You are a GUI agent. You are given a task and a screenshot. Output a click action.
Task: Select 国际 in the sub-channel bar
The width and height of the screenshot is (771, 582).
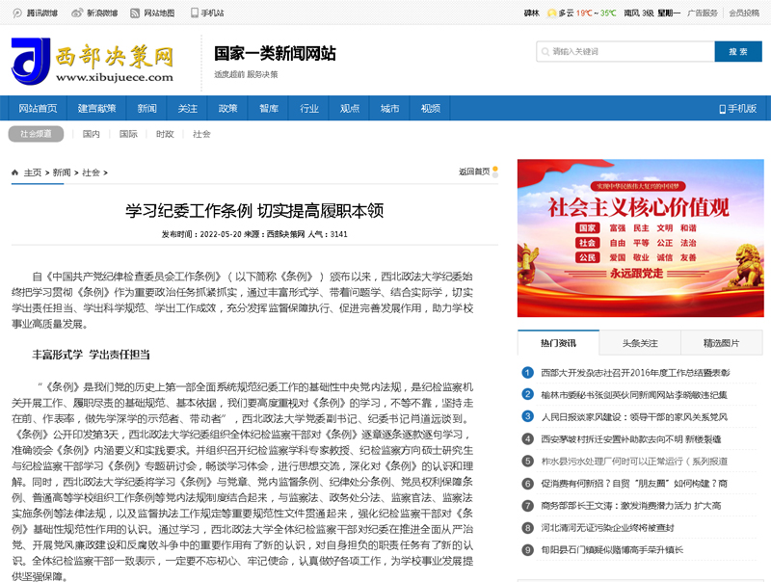click(x=128, y=134)
